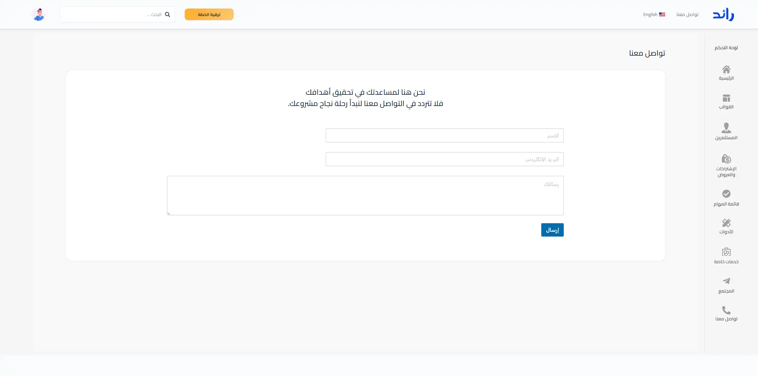Switch the language to English
This screenshot has width=758, height=376.
click(654, 15)
